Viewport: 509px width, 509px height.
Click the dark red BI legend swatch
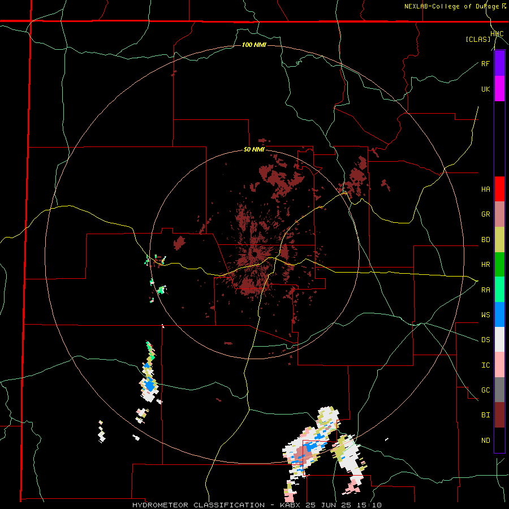coord(499,415)
